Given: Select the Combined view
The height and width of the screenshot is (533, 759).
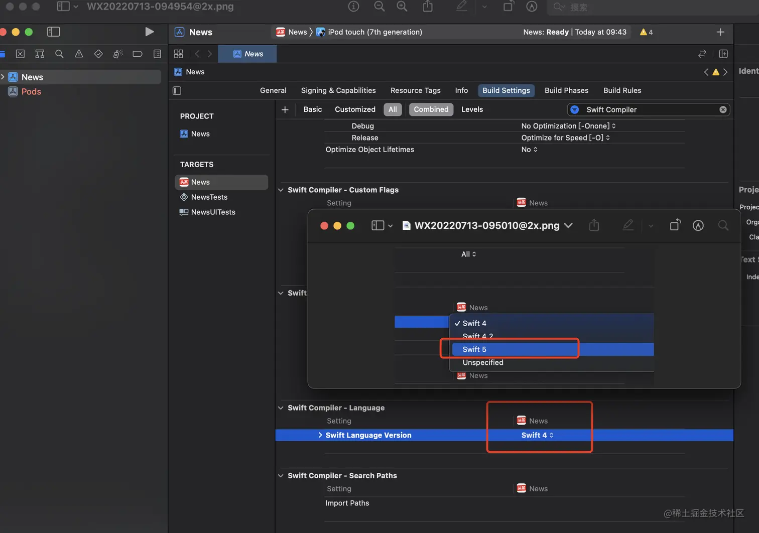Looking at the screenshot, I should coord(431,109).
